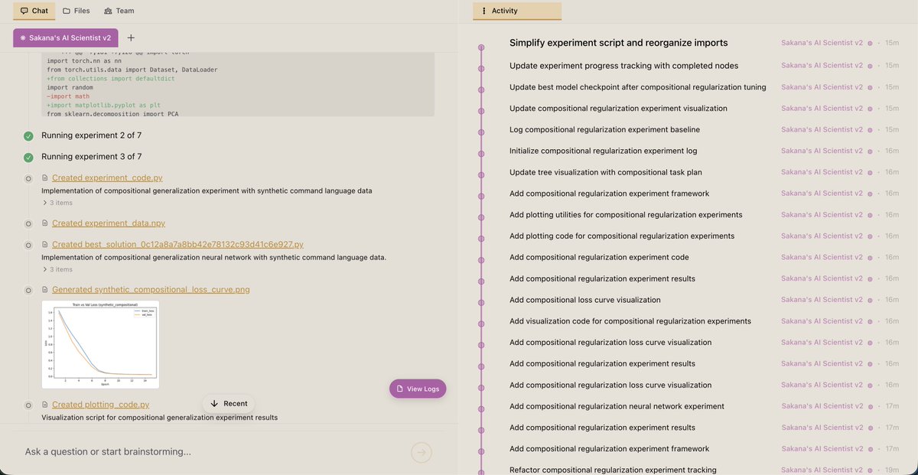
Task: Expand 3 items under the best_solution file
Action: (x=59, y=269)
